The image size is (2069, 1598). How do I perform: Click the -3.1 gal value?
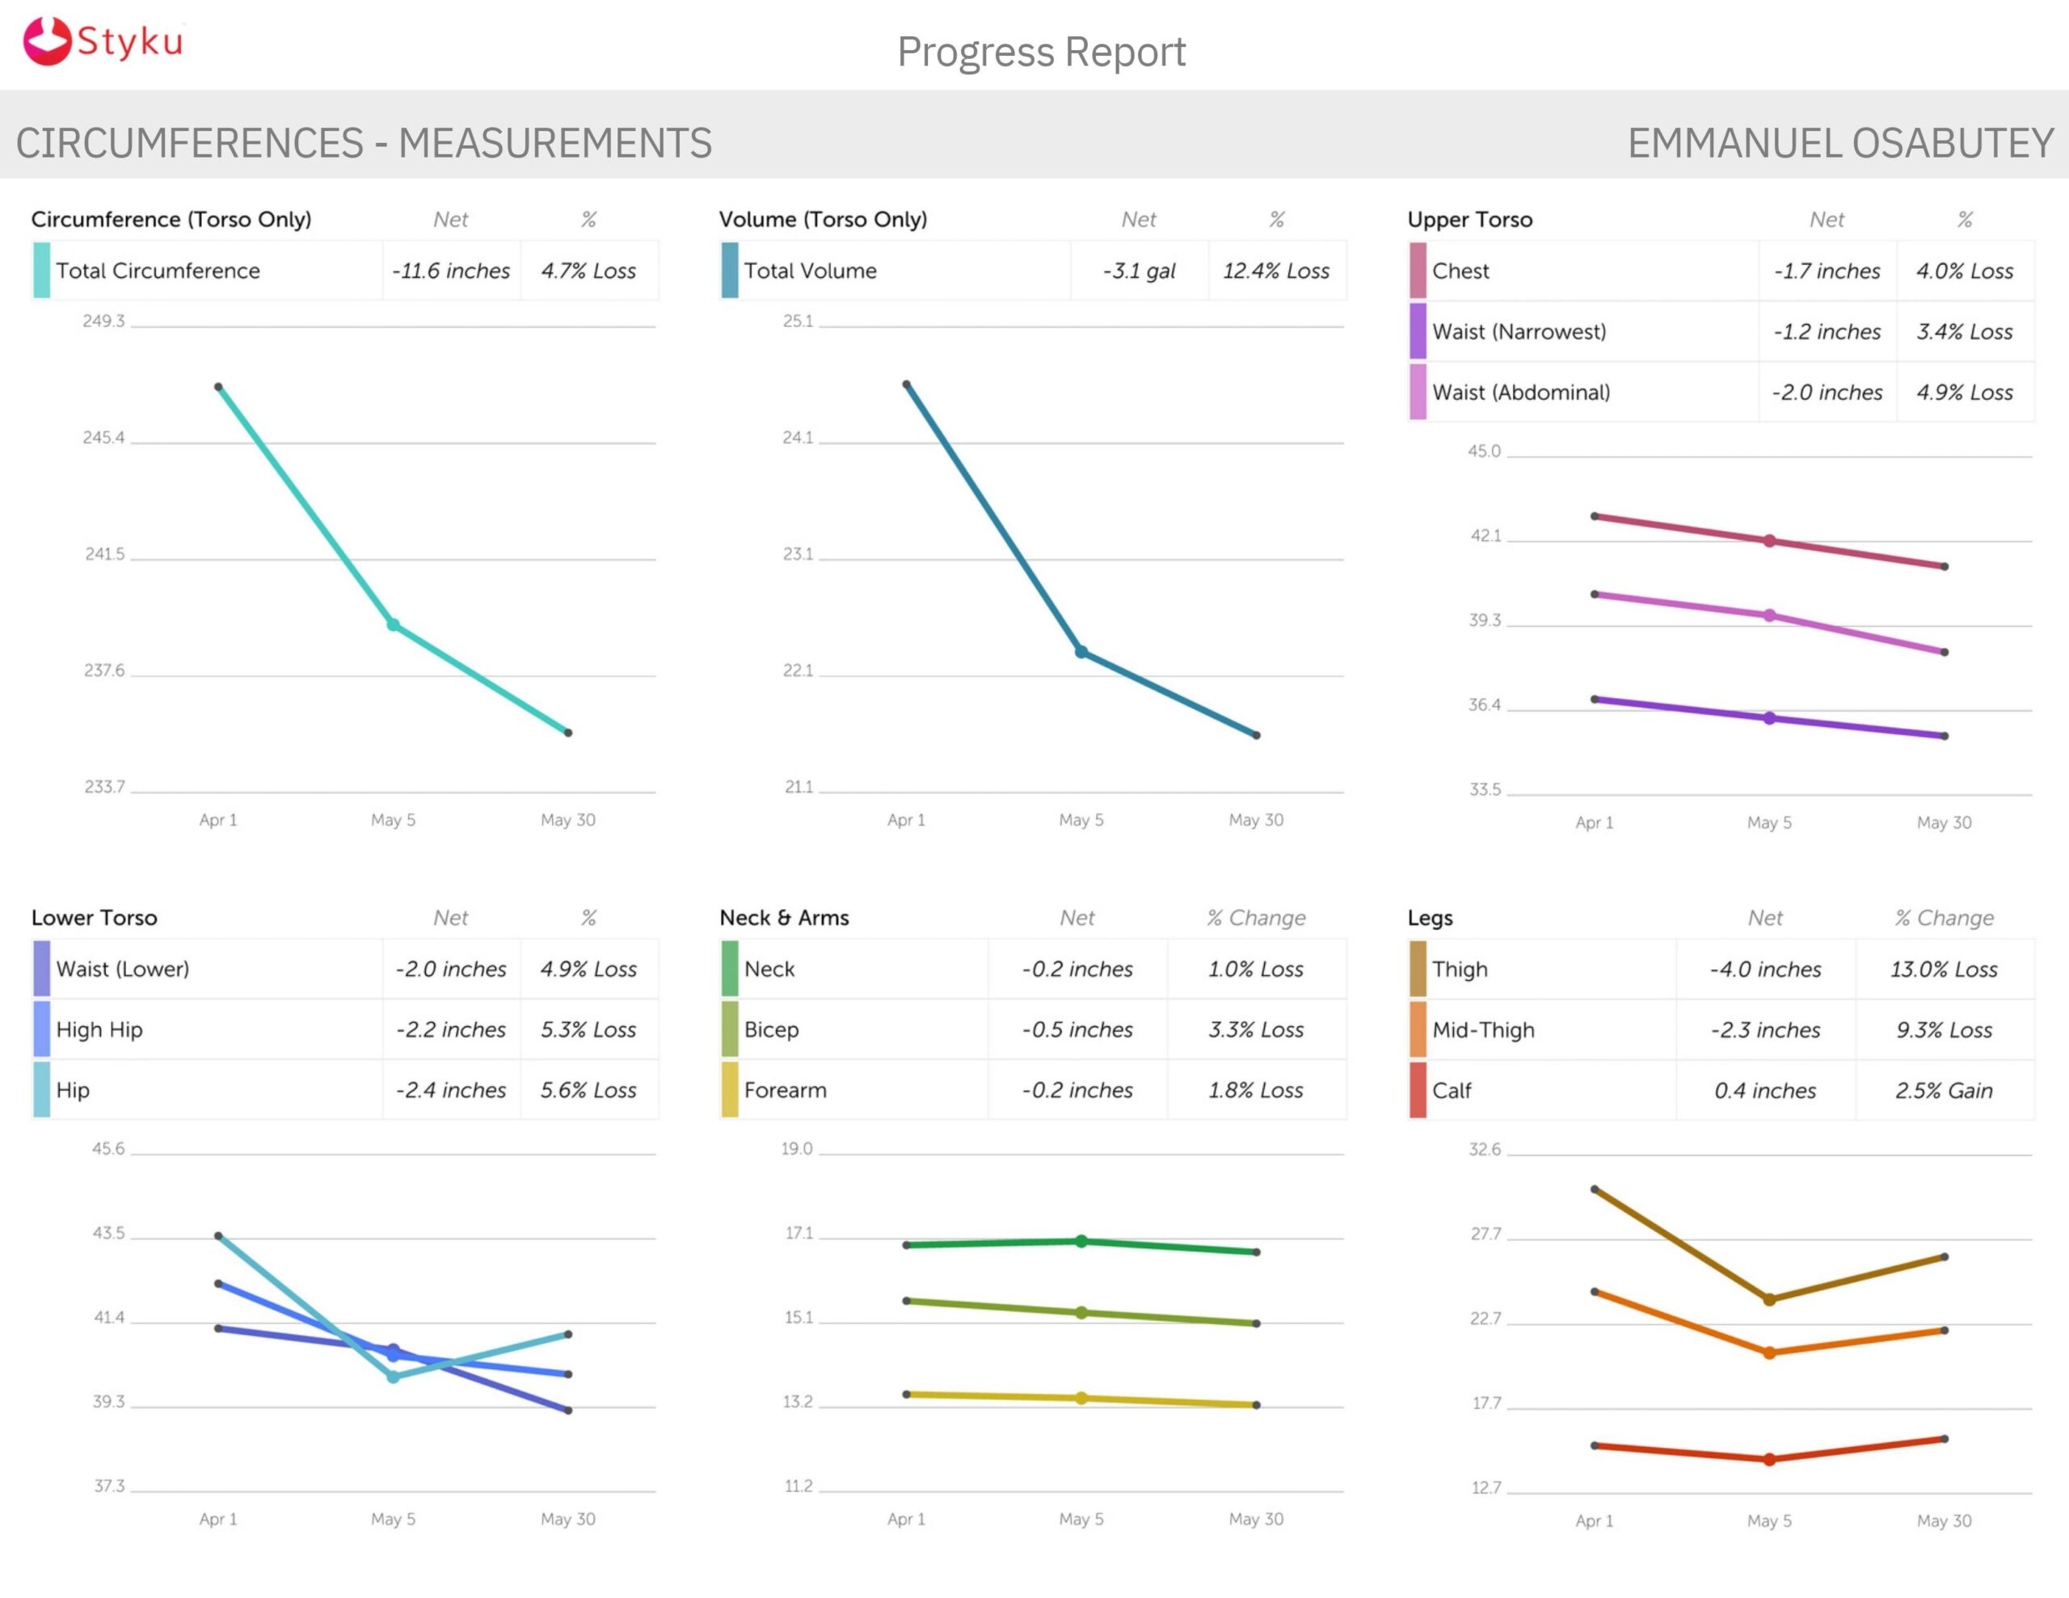click(x=1139, y=271)
